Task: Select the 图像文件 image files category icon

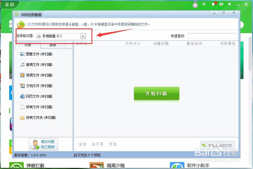Action: click(22, 54)
